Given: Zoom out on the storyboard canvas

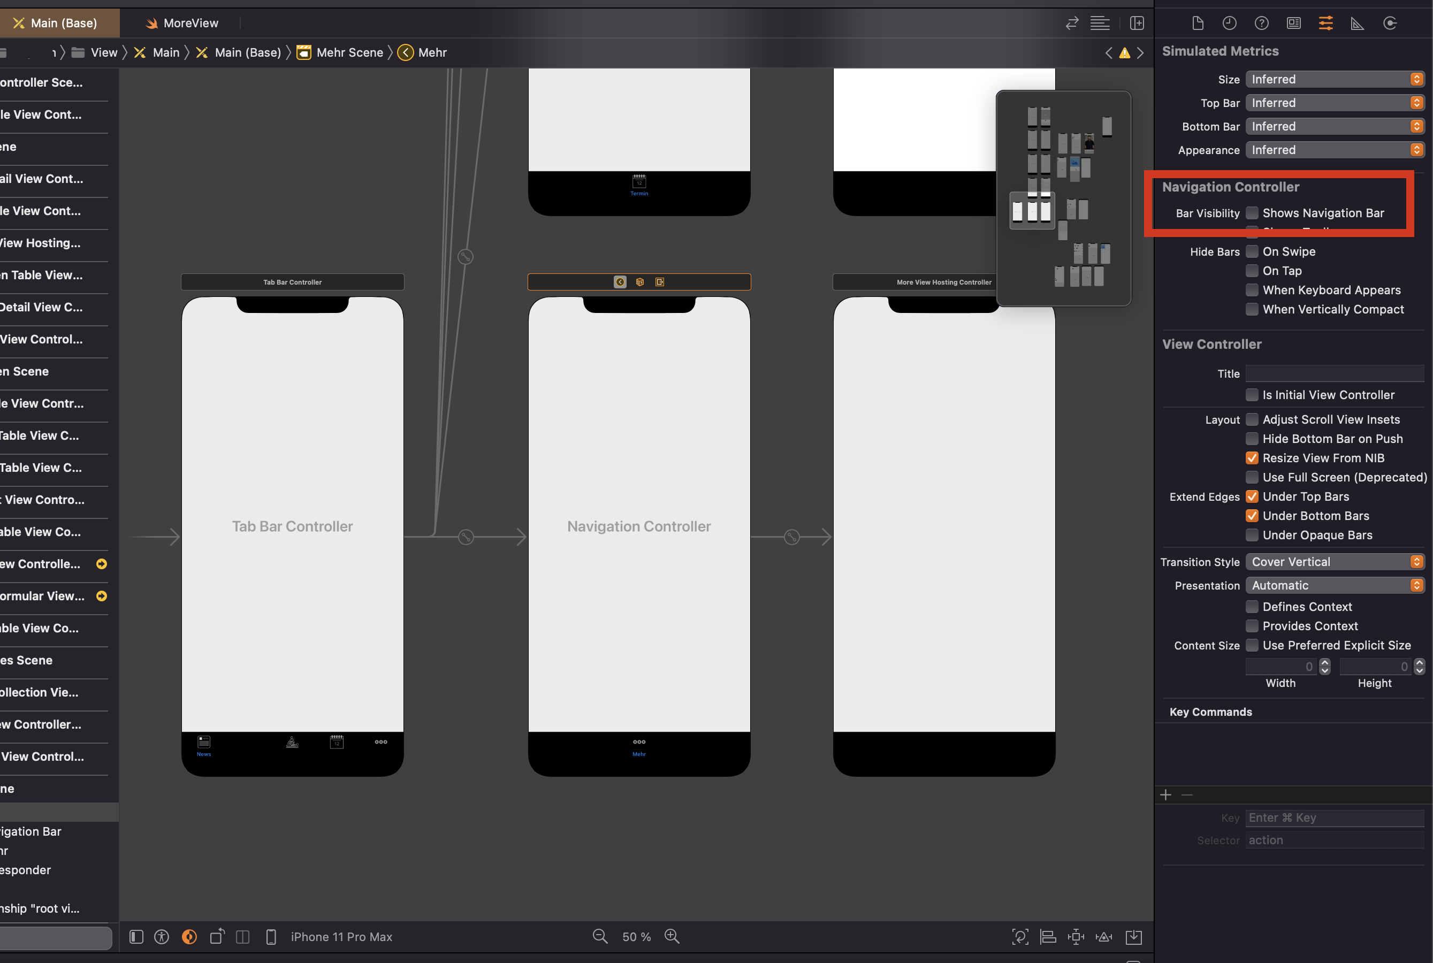Looking at the screenshot, I should pyautogui.click(x=599, y=936).
